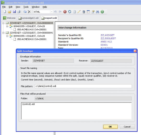Open the Window menu

[x=36, y=7]
